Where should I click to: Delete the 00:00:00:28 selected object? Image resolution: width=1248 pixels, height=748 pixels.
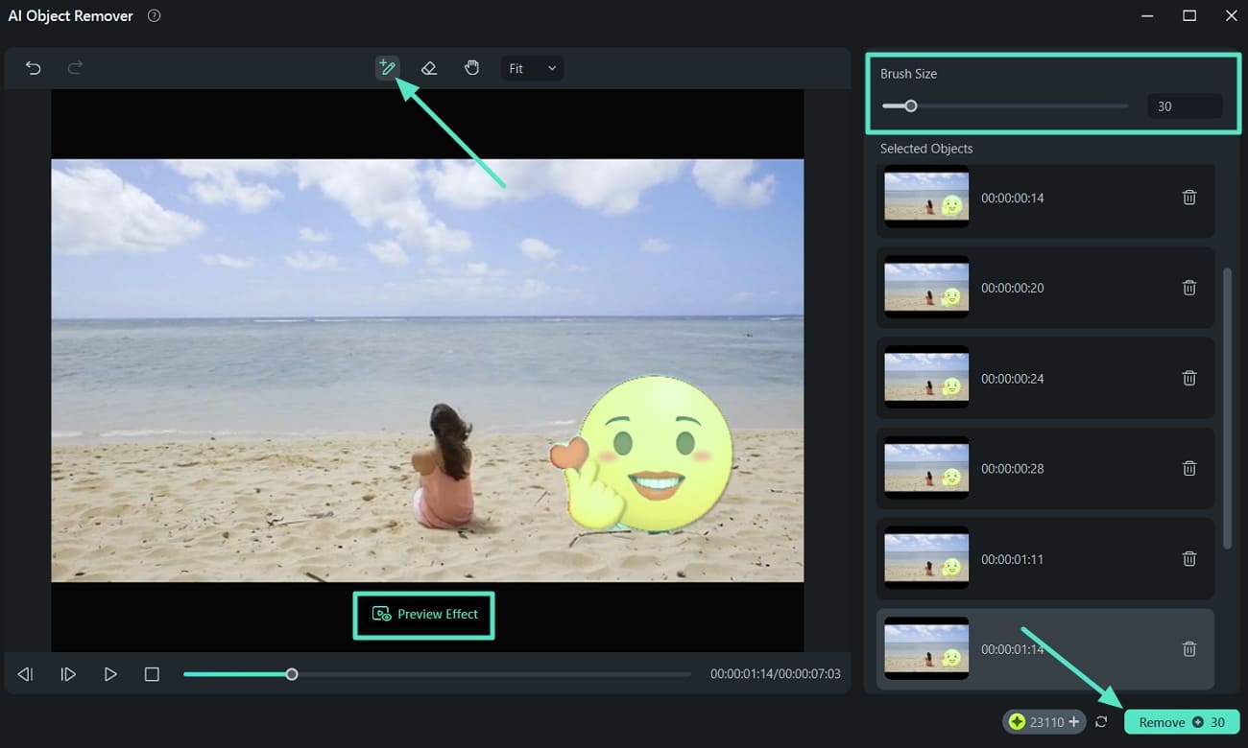point(1188,468)
